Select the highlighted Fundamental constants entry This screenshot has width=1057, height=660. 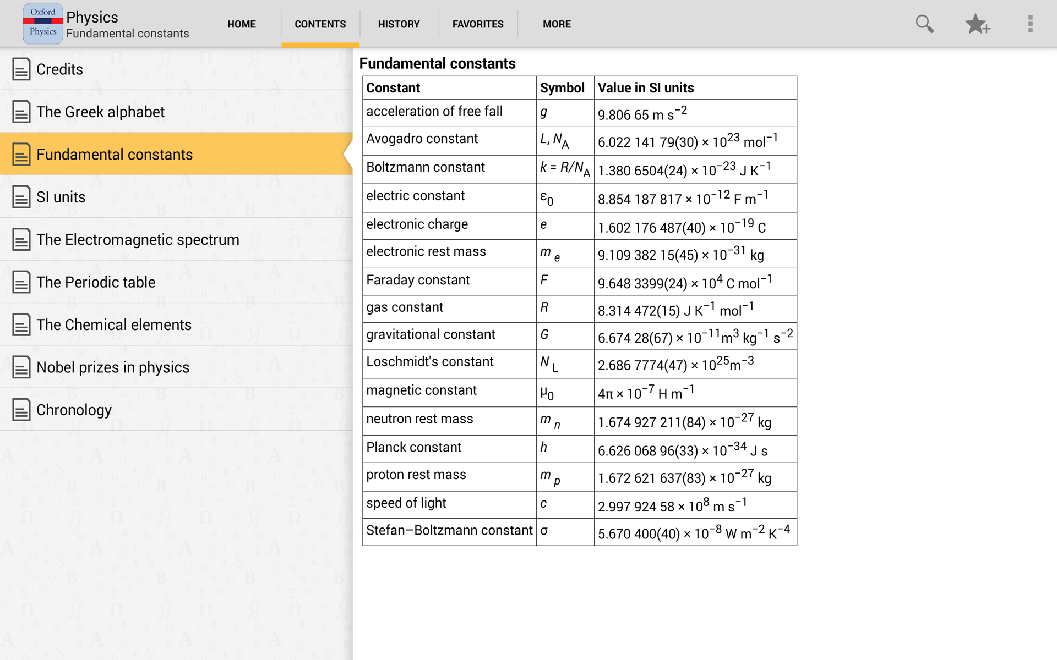(x=115, y=154)
